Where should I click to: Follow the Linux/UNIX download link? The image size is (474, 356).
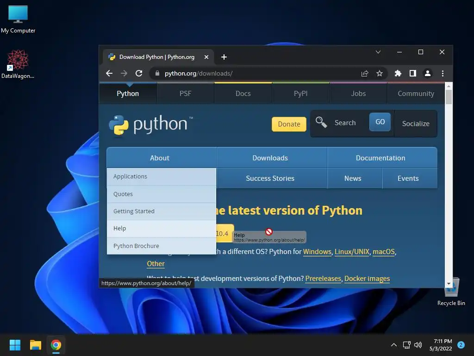click(x=352, y=252)
